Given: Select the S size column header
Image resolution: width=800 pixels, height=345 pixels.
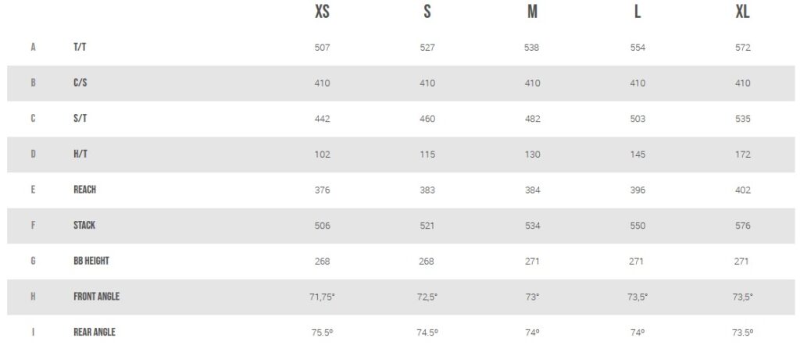Looking at the screenshot, I should coord(427,12).
